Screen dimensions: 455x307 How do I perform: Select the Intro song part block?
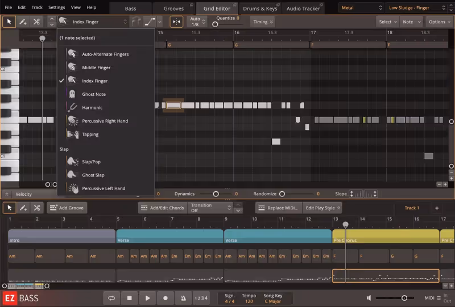[61, 236]
